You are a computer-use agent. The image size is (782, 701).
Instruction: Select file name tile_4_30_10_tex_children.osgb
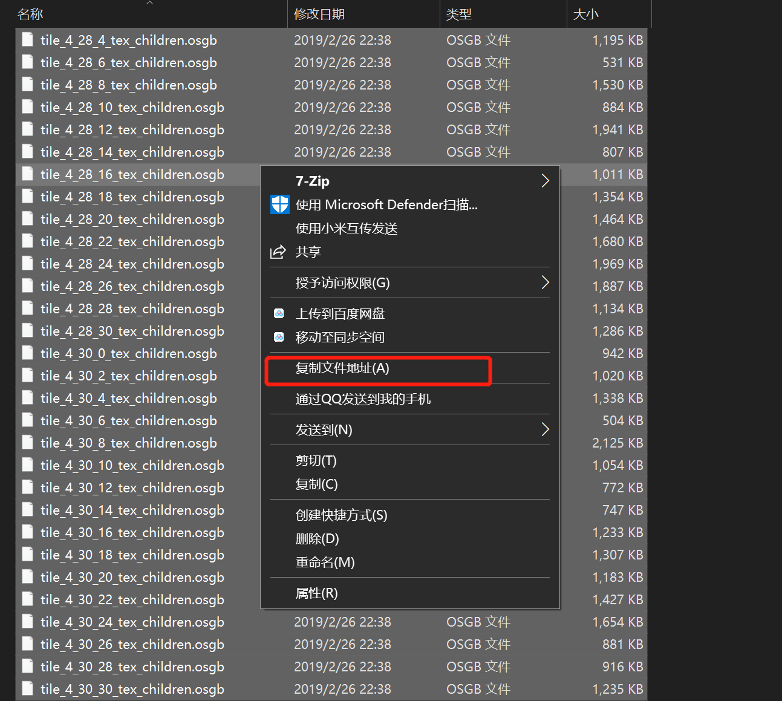pyautogui.click(x=132, y=466)
